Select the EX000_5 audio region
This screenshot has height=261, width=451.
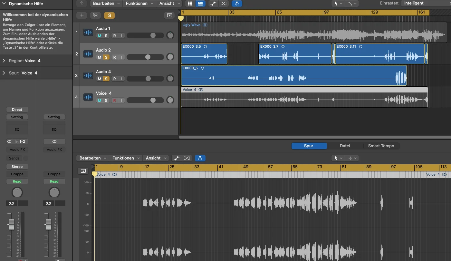tap(294, 75)
